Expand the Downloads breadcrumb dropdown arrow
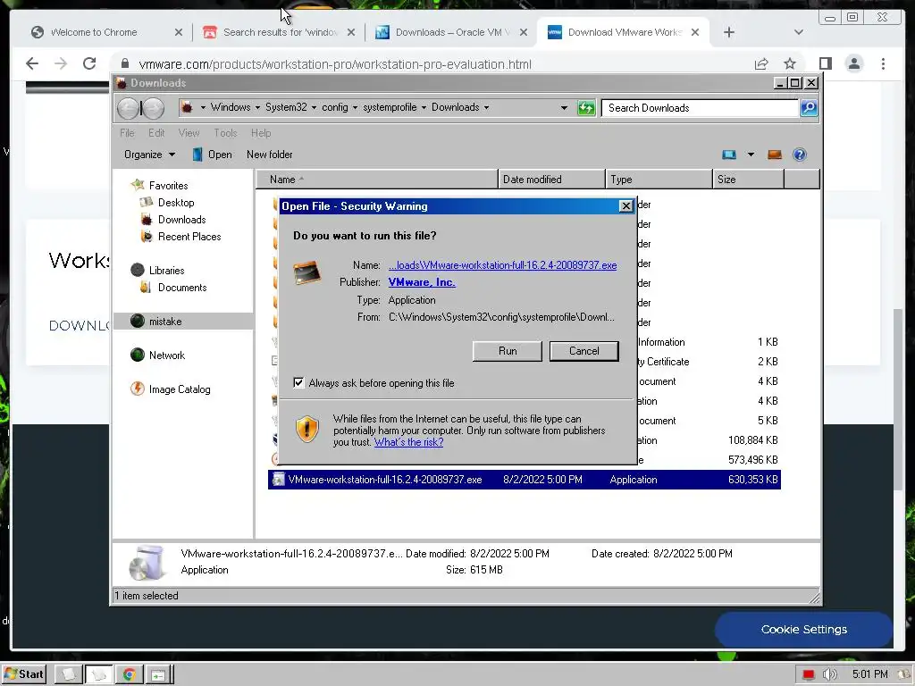Viewport: 915px width, 686px height. pyautogui.click(x=486, y=107)
